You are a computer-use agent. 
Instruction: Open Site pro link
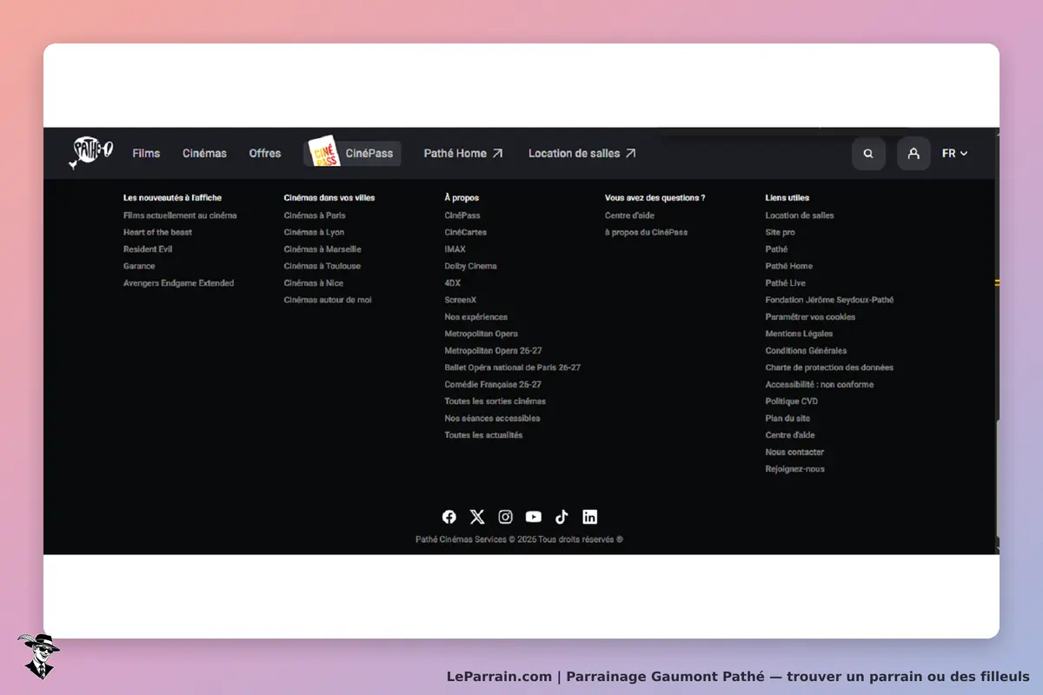(x=781, y=232)
